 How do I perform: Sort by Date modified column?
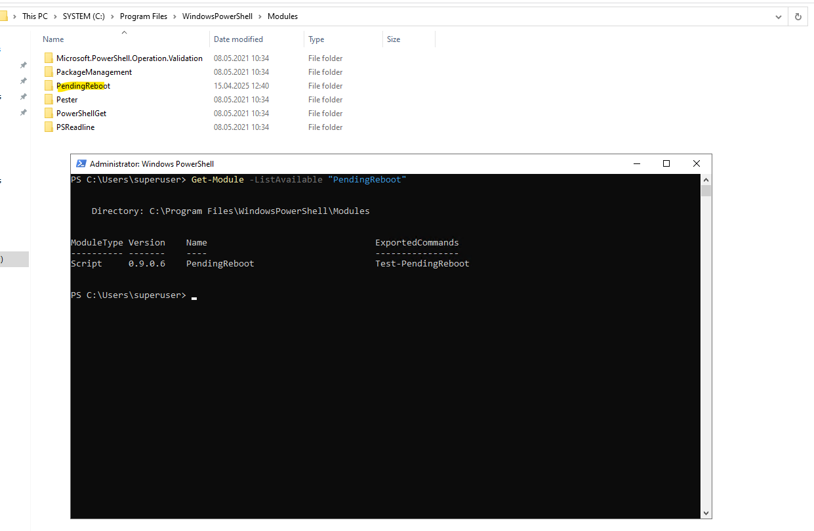coord(238,39)
